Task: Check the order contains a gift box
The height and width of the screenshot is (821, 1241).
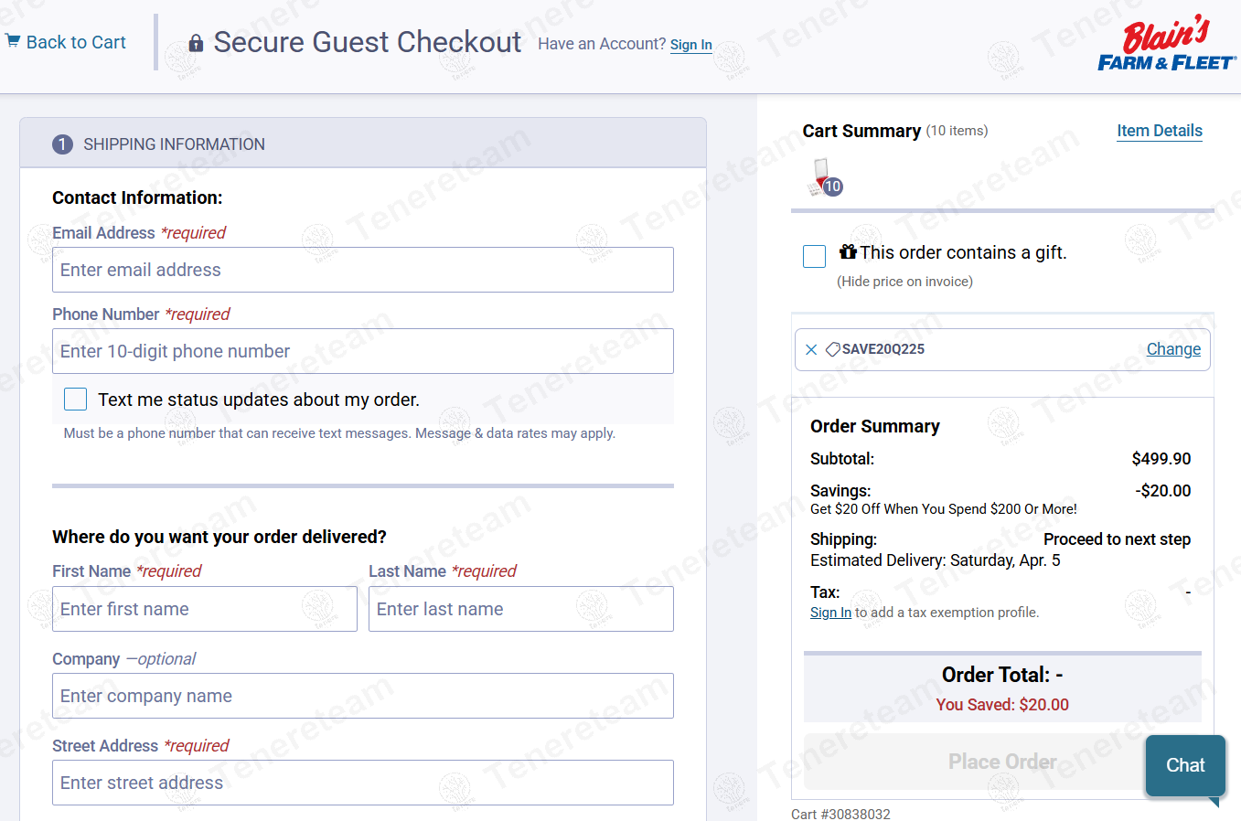Action: point(814,256)
